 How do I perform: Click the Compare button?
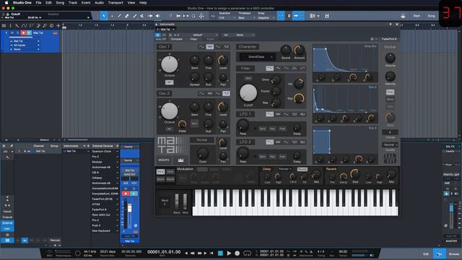point(176,39)
